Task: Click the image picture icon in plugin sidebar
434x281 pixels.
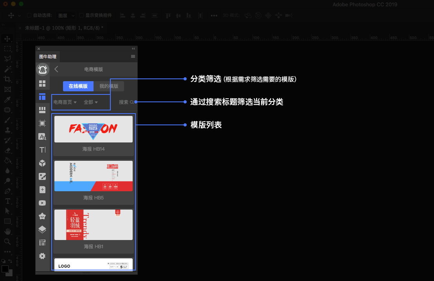Action: click(42, 176)
